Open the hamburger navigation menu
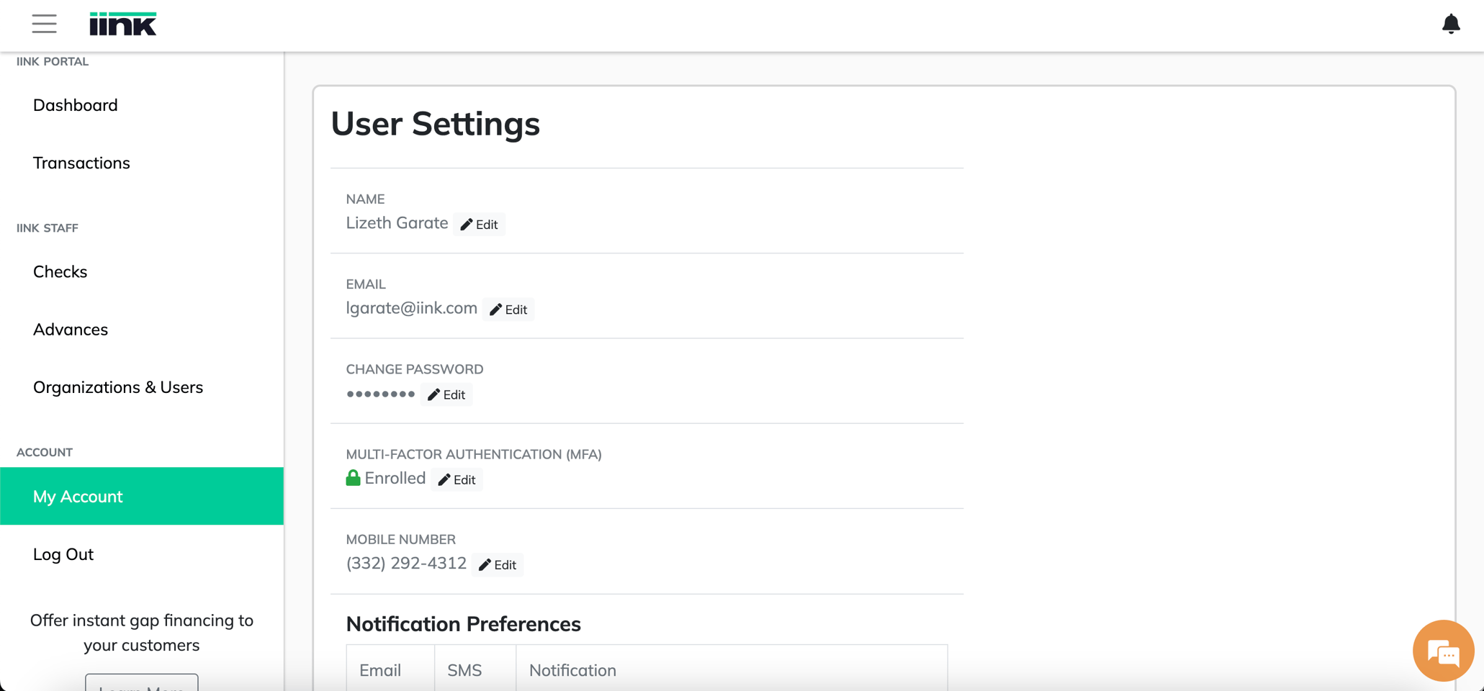Viewport: 1484px width, 691px height. [x=44, y=24]
